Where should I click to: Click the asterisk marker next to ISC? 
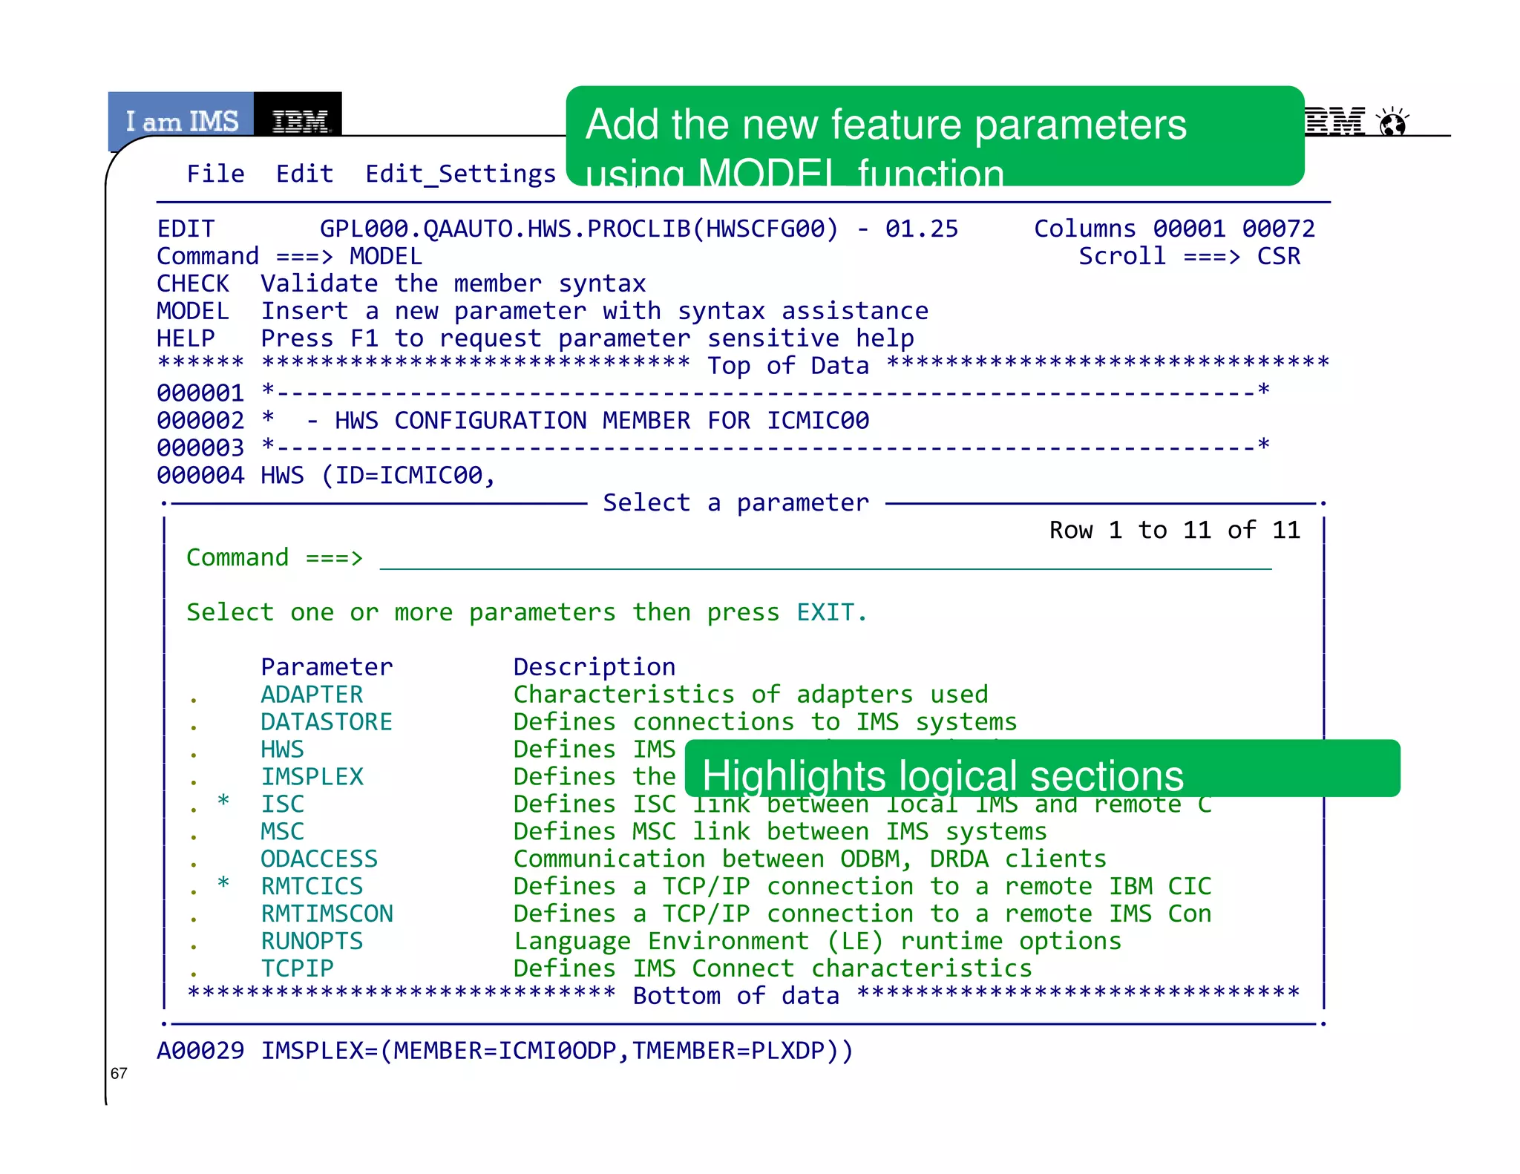coord(223,801)
